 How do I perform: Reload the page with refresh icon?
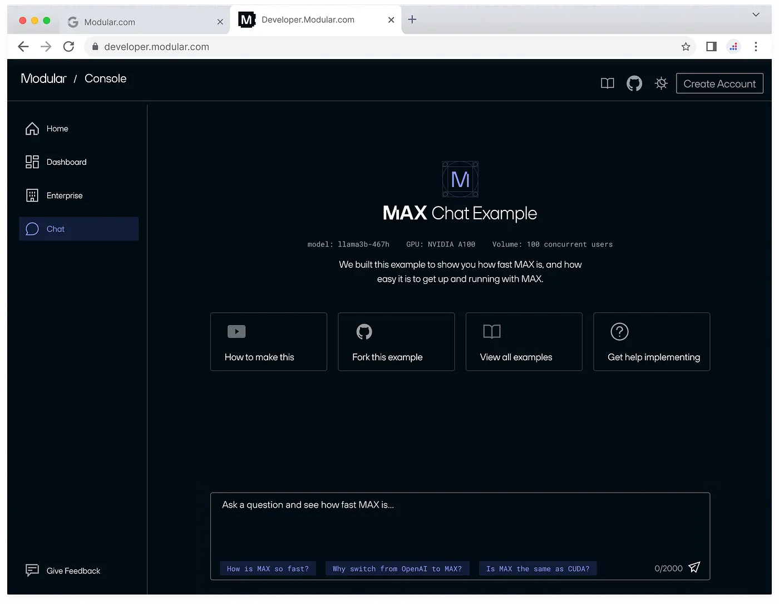tap(68, 47)
